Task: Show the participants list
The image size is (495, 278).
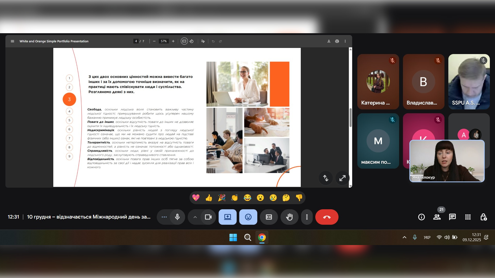Action: tap(437, 217)
